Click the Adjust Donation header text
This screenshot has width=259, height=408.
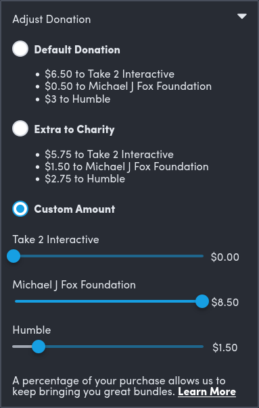tap(51, 20)
